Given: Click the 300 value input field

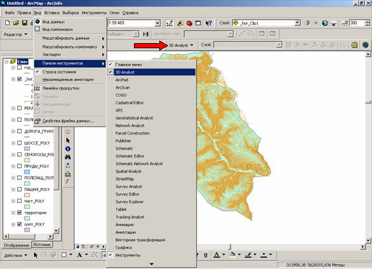Looking at the screenshot, I should pyautogui.click(x=357, y=23).
